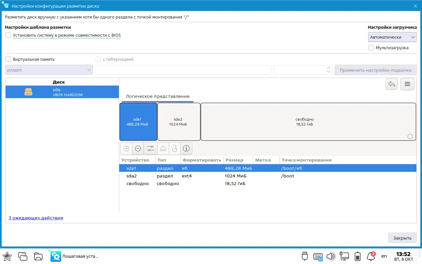Enable BIOS compatibility mode checkbox
Screen dimensions: 422x264
9,35
